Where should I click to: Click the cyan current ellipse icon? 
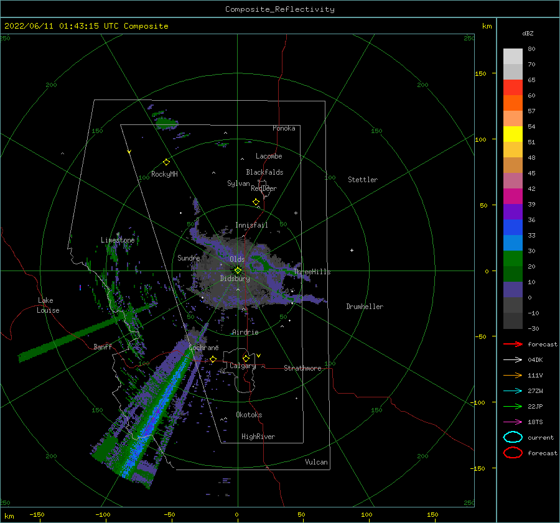tap(513, 437)
